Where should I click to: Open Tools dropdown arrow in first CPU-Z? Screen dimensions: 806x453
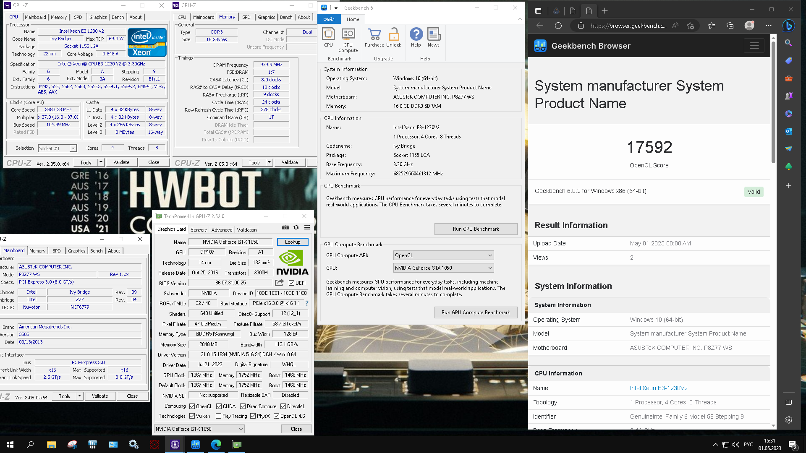[101, 162]
